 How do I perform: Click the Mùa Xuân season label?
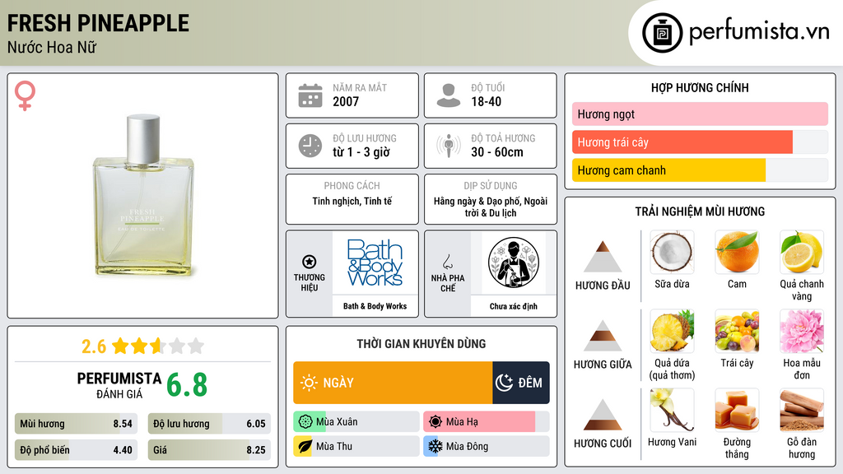(337, 422)
